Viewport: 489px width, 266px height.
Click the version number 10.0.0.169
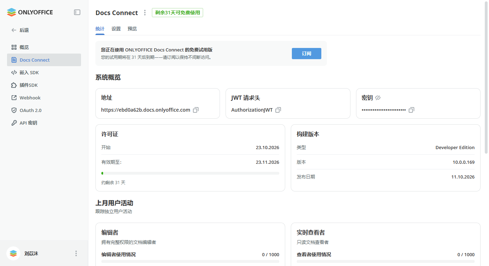pos(463,162)
